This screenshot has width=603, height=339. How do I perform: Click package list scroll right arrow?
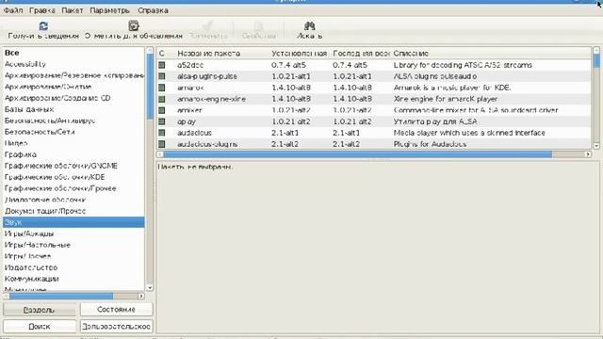click(588, 154)
